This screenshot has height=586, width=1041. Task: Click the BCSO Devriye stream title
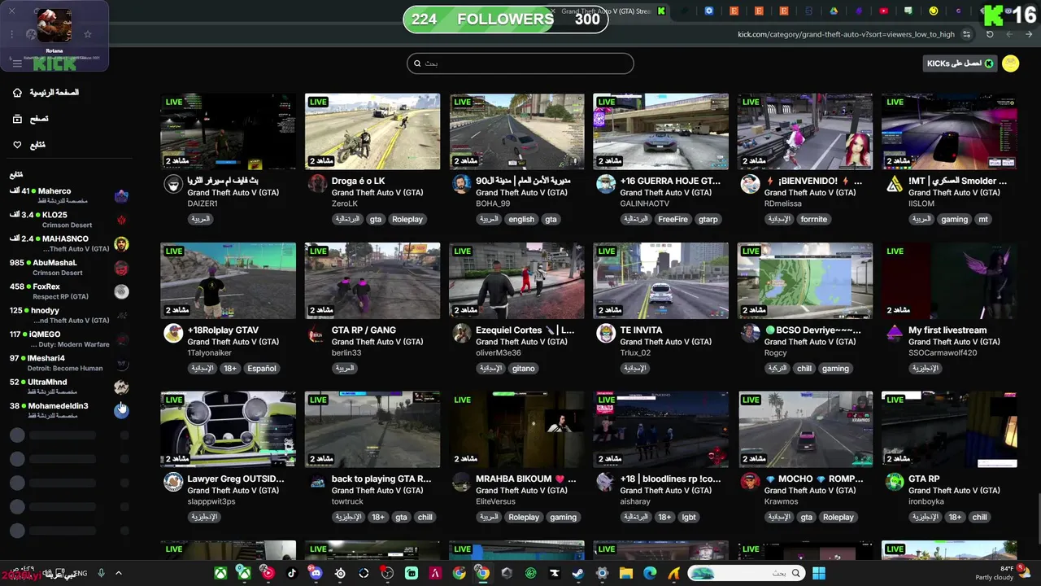click(x=813, y=330)
